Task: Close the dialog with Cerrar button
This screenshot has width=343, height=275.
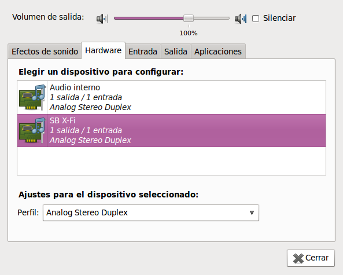Action: point(311,258)
